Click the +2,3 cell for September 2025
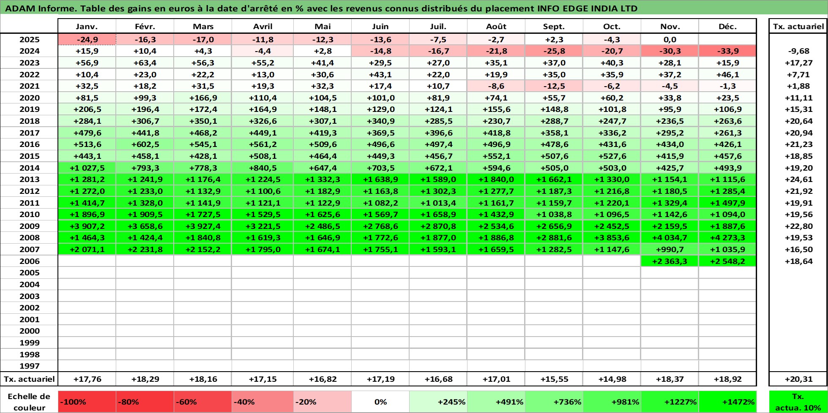This screenshot has width=828, height=413. click(x=554, y=39)
